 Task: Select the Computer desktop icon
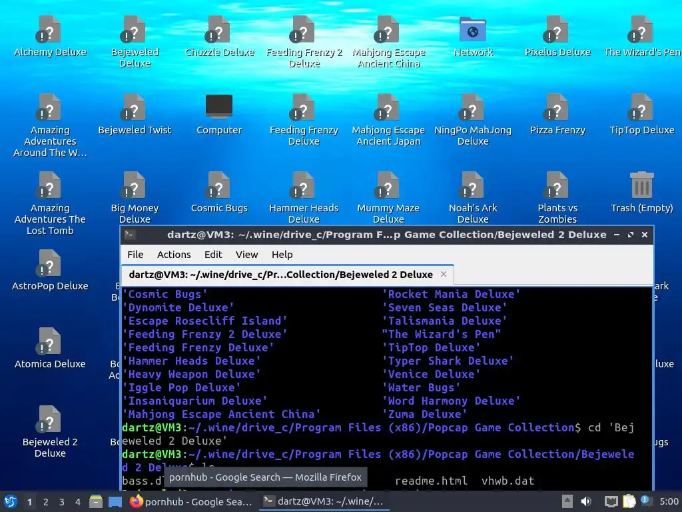tap(219, 115)
